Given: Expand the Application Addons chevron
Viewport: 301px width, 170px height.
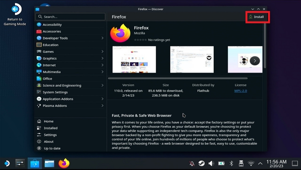Looking at the screenshot, I should pyautogui.click(x=102, y=99).
